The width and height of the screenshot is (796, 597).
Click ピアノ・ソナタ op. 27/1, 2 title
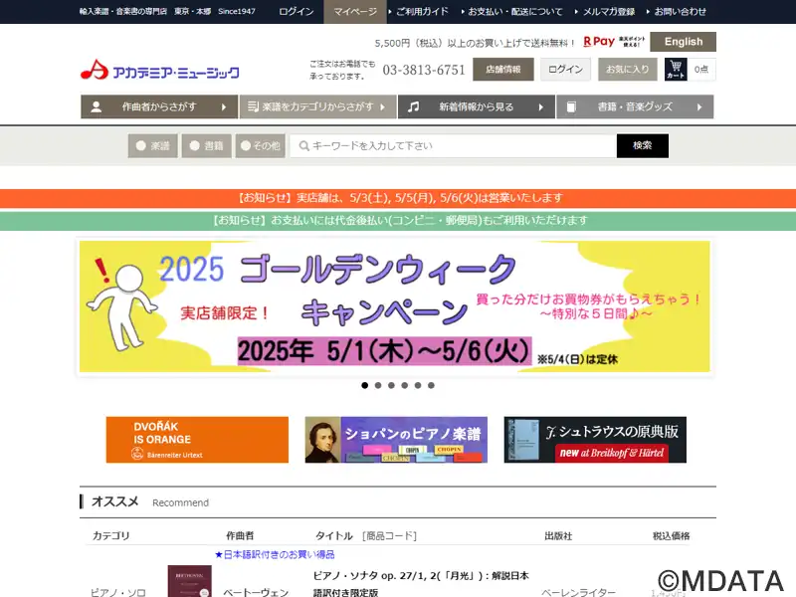coord(421,584)
